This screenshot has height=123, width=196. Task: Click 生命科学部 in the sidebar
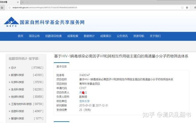click(x=17, y=89)
